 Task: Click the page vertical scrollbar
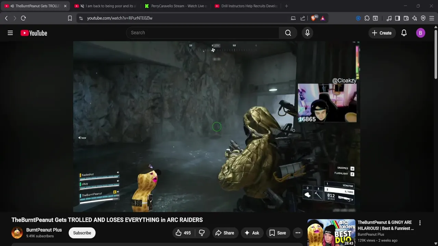point(436,55)
